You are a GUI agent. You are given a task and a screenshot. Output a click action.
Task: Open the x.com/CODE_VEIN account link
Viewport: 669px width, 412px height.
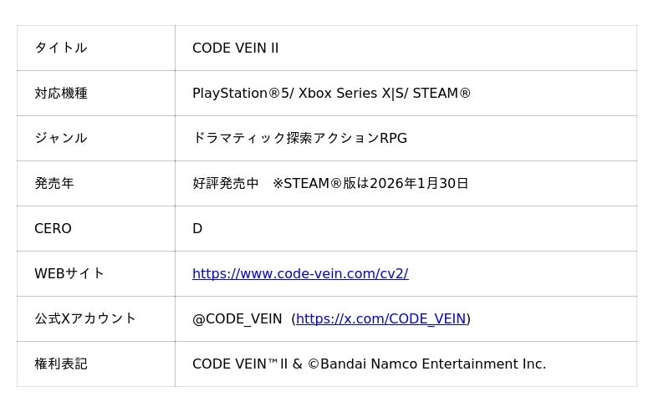point(380,319)
